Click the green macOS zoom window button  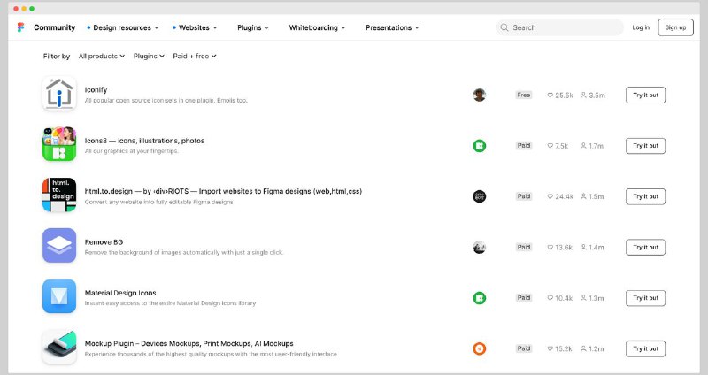(32, 9)
